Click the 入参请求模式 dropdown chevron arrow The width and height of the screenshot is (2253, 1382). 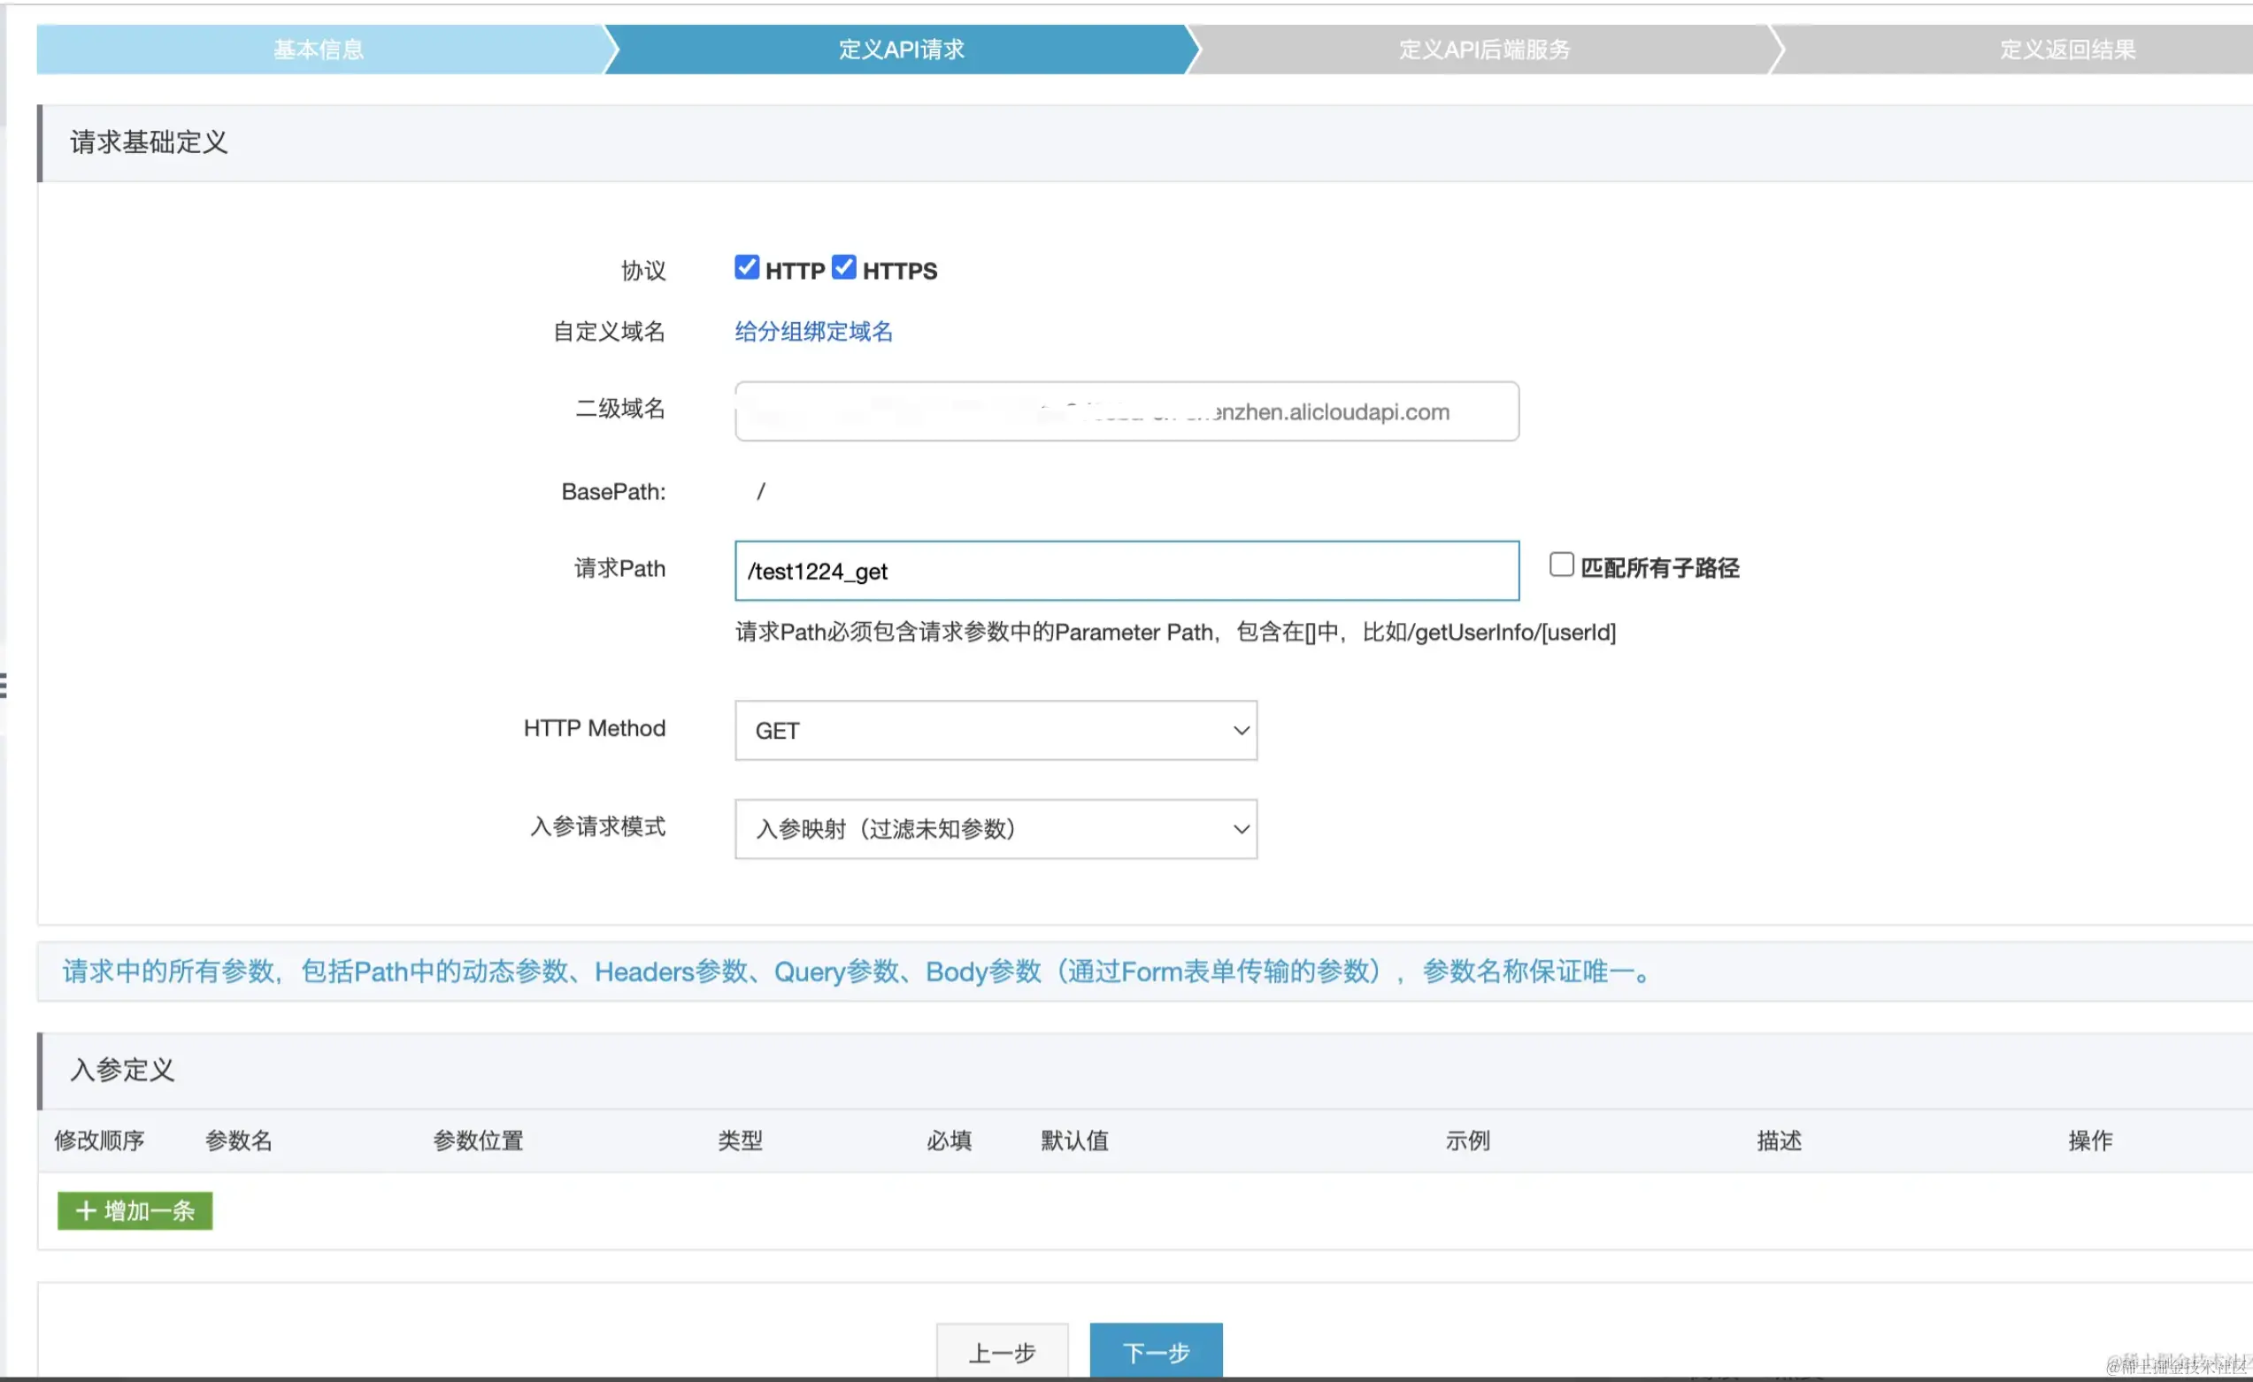pos(1241,829)
